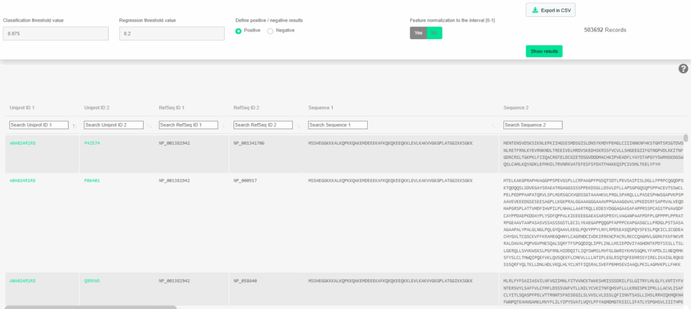
Task: Click sort icon beside Uniprot ID 1 search
Action: (x=74, y=126)
